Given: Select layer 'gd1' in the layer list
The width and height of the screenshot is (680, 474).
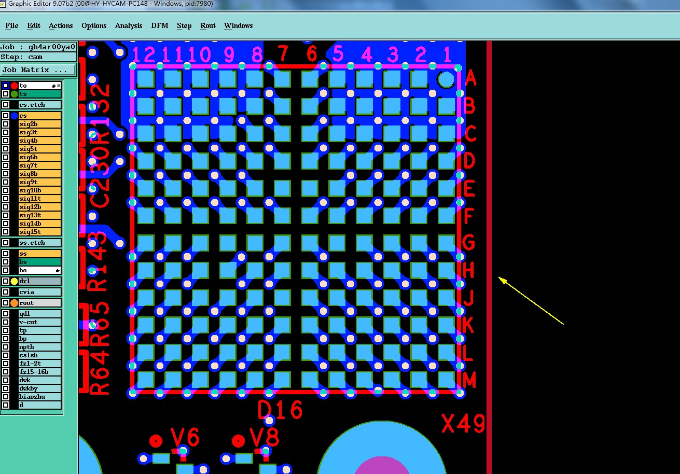Looking at the screenshot, I should point(40,314).
